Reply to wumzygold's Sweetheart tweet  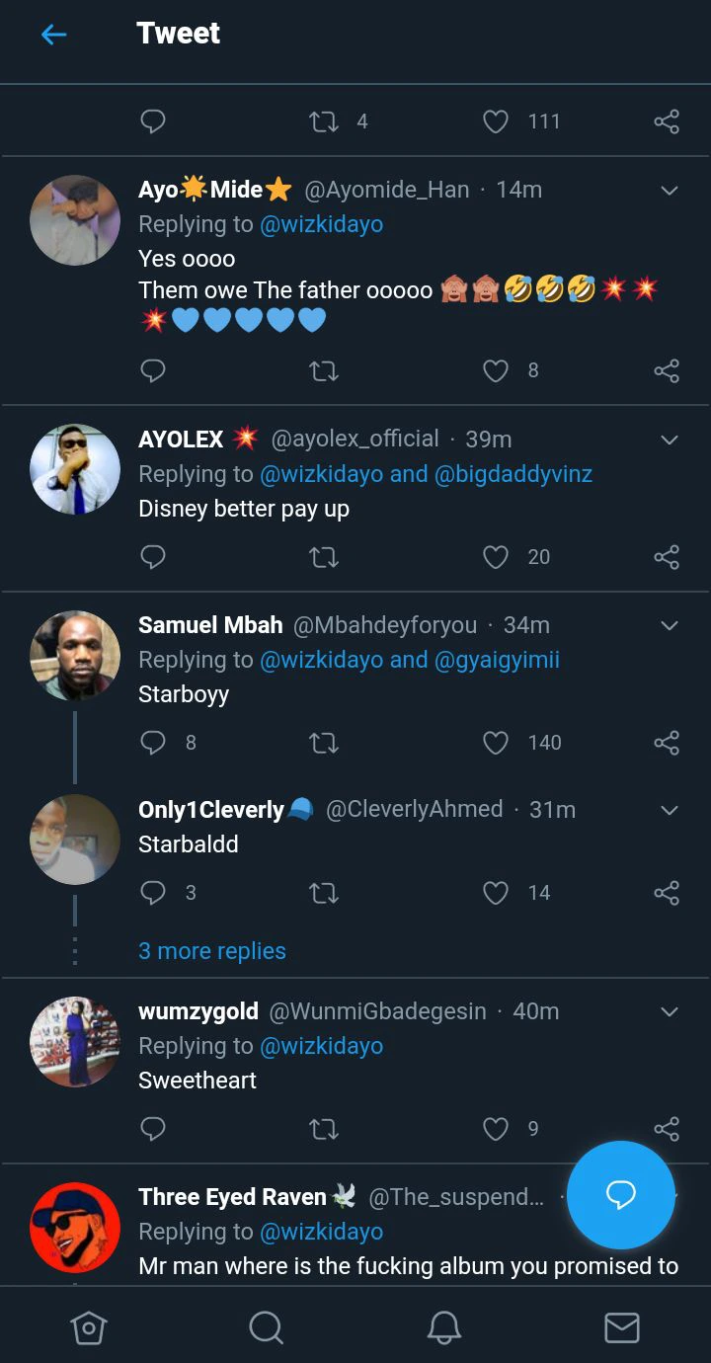(153, 1128)
